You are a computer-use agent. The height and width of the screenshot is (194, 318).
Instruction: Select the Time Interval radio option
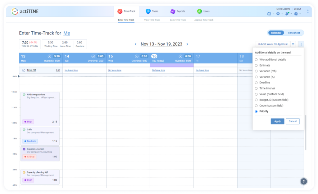256,88
